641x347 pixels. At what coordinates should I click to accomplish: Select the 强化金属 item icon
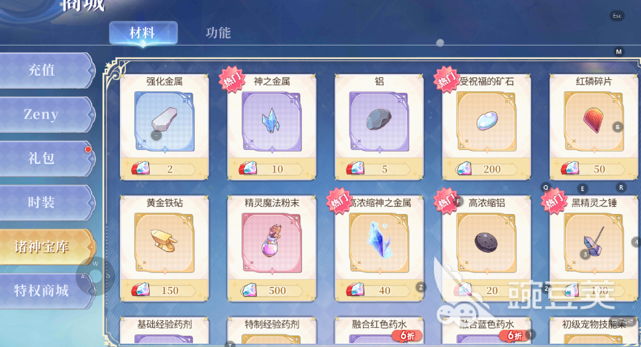coord(164,122)
